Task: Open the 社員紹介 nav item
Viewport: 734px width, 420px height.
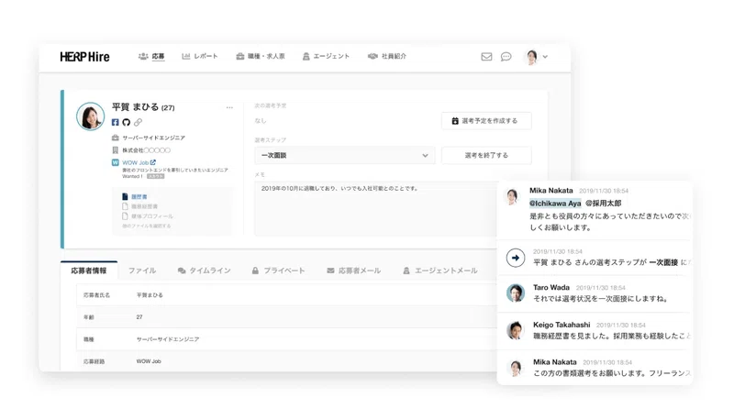Action: coord(386,56)
